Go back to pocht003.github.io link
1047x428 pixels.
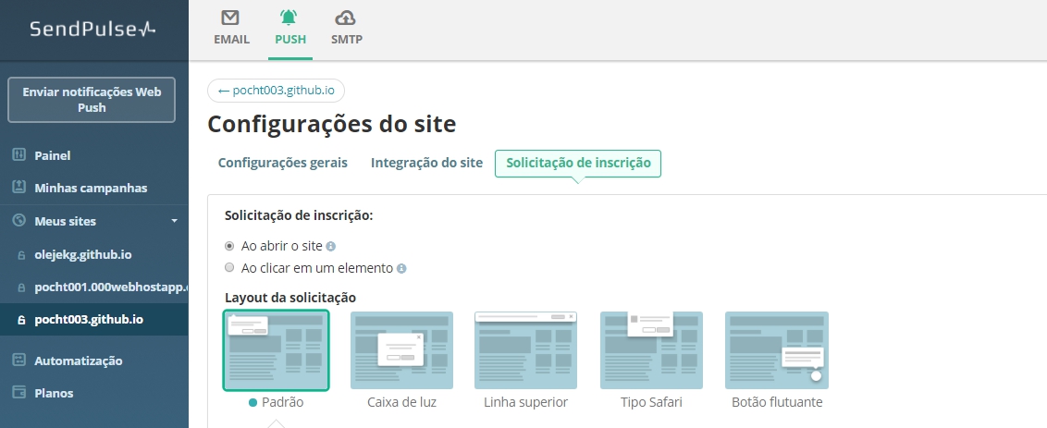(x=276, y=91)
